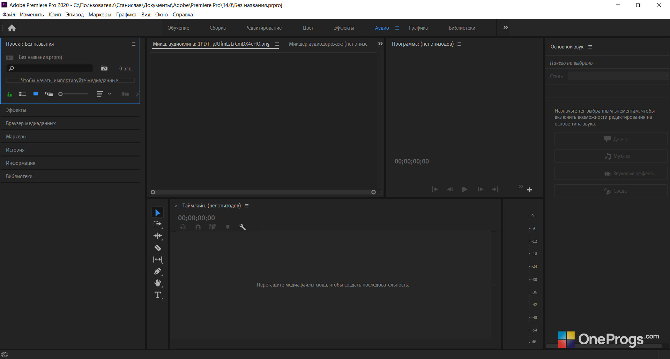This screenshot has width=670, height=359.
Task: Open the Основной звук panel menu
Action: click(590, 47)
